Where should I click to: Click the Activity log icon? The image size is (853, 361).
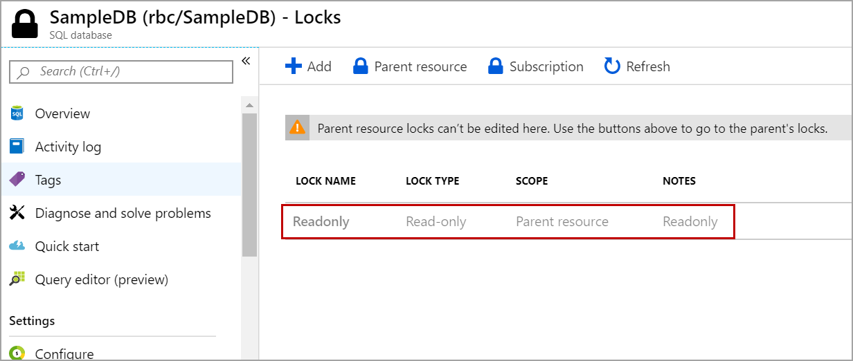pyautogui.click(x=17, y=147)
